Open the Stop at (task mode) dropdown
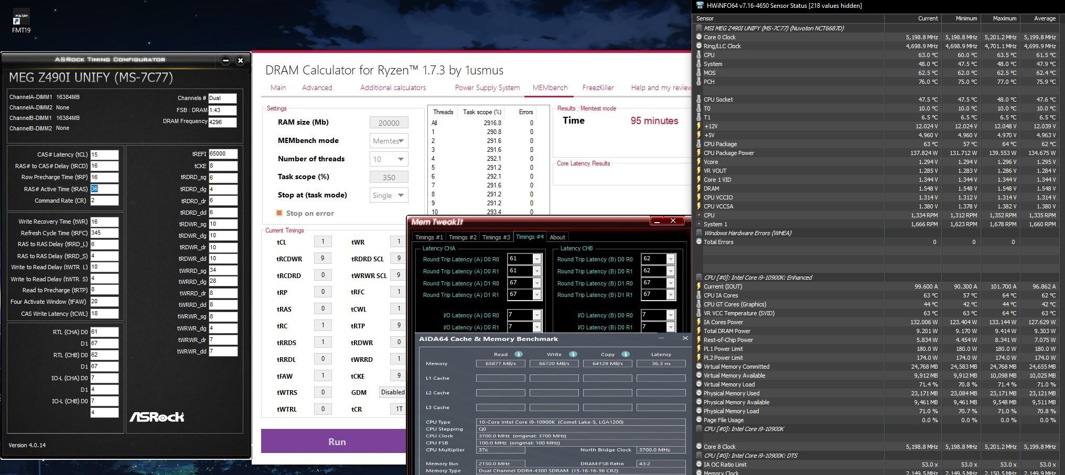Screen dimensions: 1065x475 point(389,195)
